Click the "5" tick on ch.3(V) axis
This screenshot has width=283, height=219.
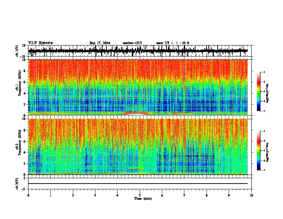click(25, 178)
